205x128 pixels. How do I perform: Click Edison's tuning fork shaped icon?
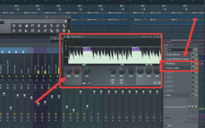click(x=14, y=30)
